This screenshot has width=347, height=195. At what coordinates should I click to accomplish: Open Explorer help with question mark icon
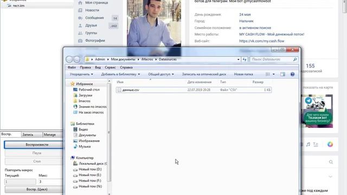292,74
